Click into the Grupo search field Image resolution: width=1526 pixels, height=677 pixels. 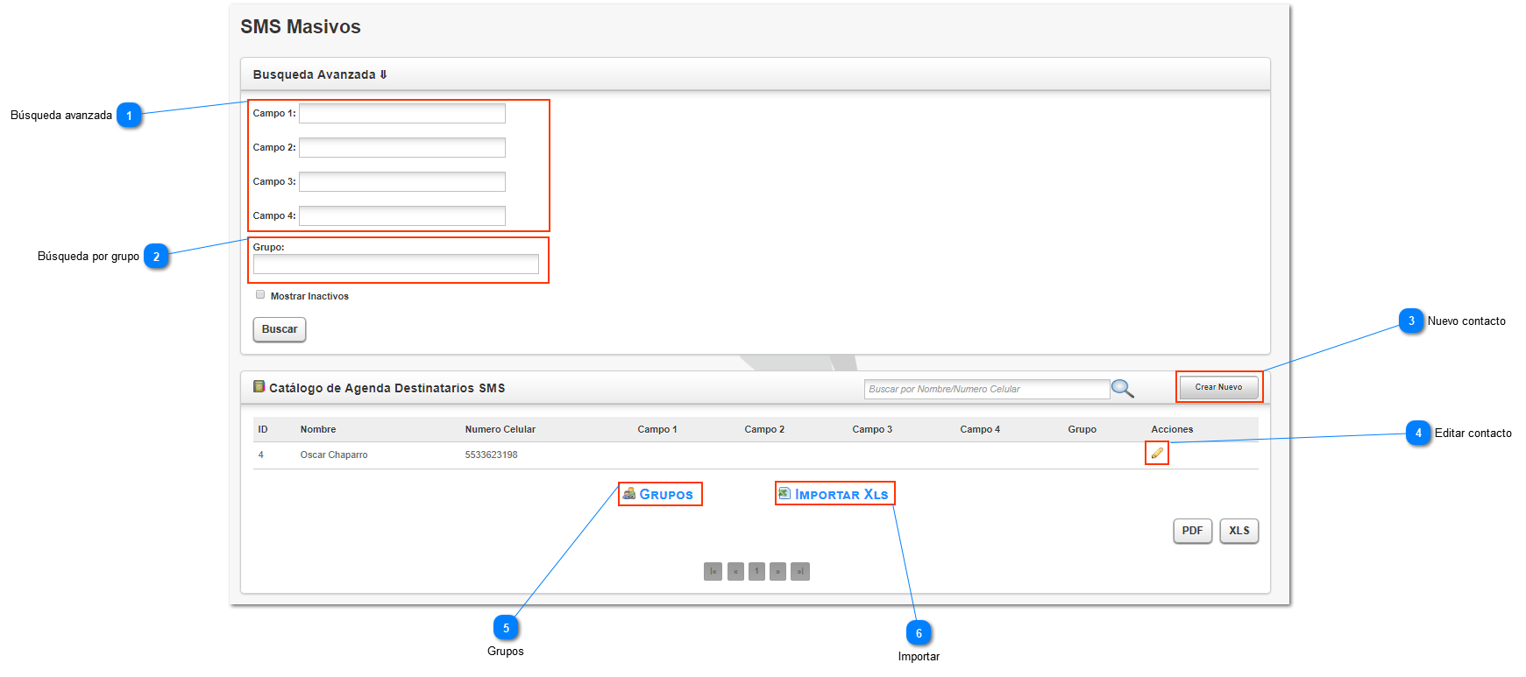[396, 264]
